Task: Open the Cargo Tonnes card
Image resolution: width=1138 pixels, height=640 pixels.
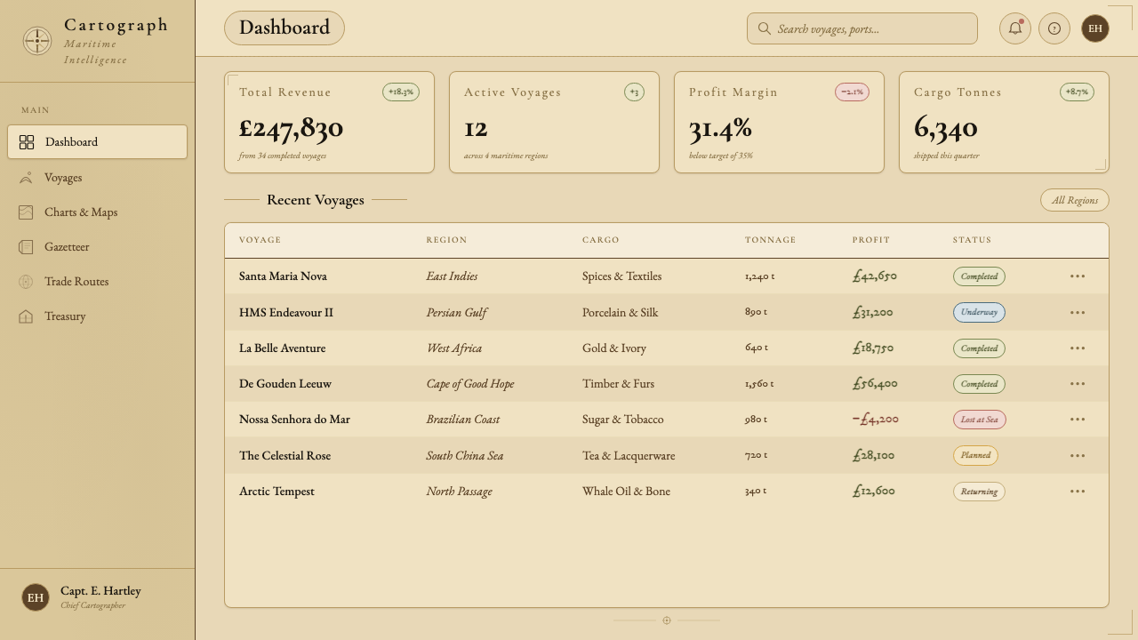Action: (x=1004, y=123)
